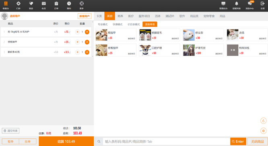Select the 价目表模式 sub-tab
The height and width of the screenshot is (146, 268).
click(134, 24)
